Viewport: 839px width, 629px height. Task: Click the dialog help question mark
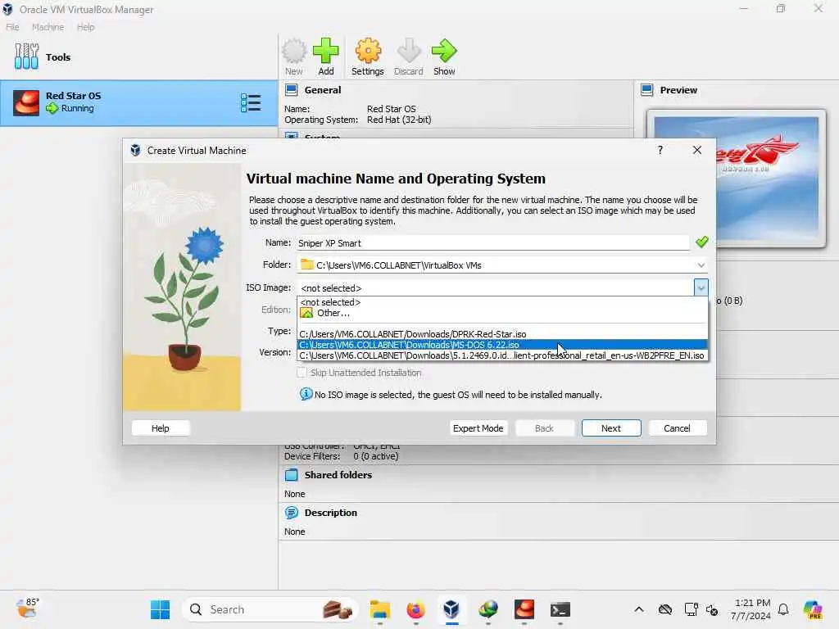(x=660, y=151)
